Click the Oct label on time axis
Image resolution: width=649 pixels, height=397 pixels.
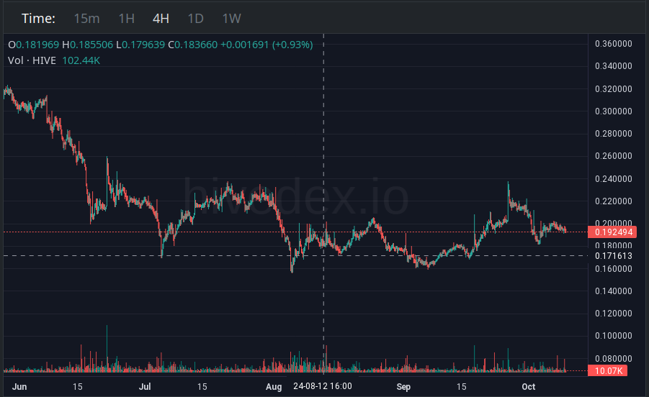click(x=528, y=387)
